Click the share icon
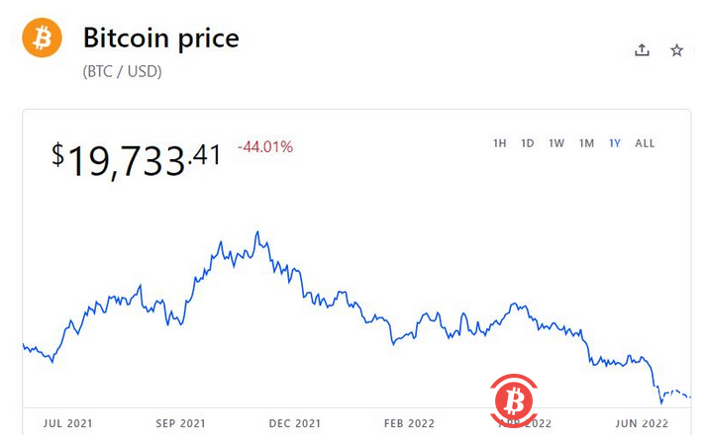This screenshot has width=706, height=440. pyautogui.click(x=642, y=50)
